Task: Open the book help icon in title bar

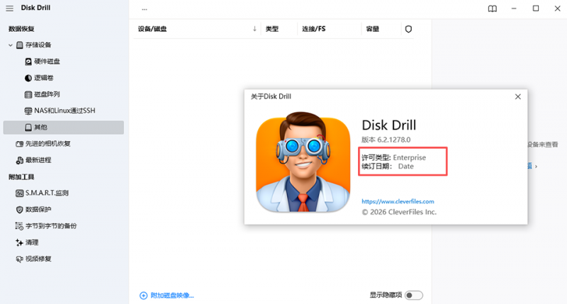Action: click(x=492, y=9)
